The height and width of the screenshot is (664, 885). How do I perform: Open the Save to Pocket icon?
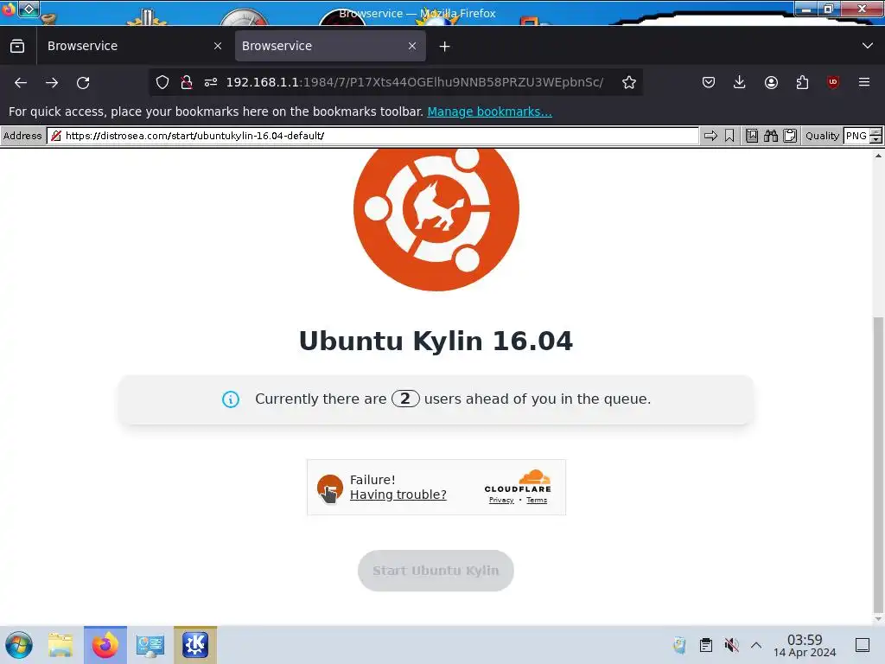tap(709, 82)
